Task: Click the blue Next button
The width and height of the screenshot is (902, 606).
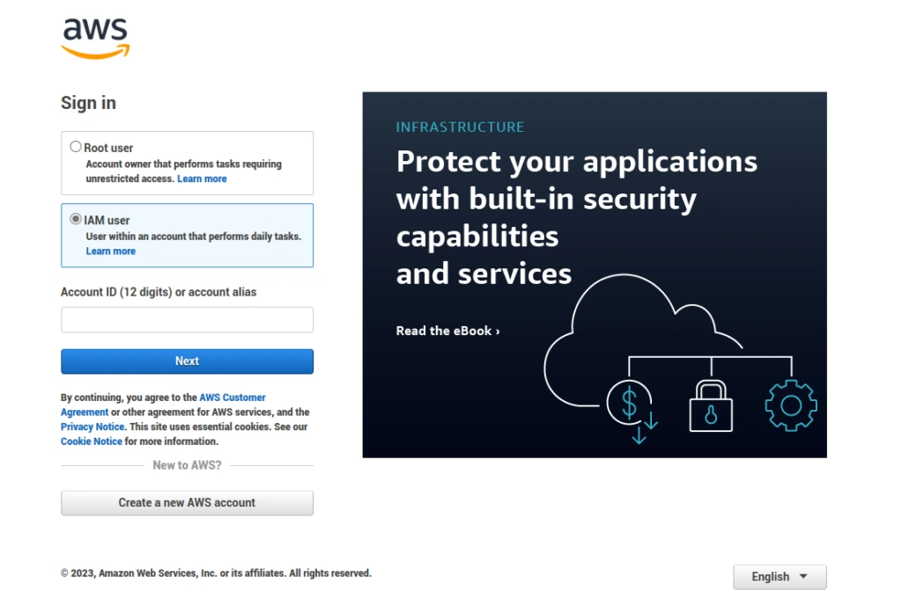Action: coord(187,361)
